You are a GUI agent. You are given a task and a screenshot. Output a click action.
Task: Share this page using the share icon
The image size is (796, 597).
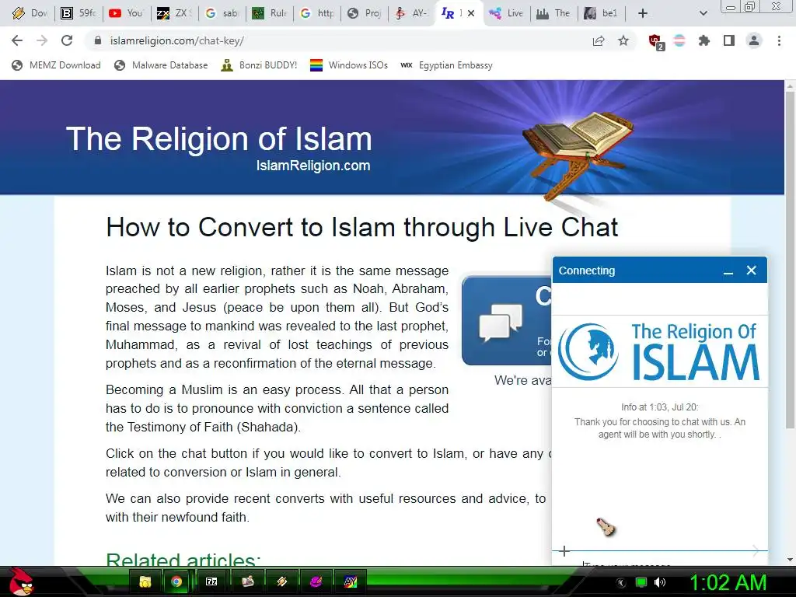[599, 40]
